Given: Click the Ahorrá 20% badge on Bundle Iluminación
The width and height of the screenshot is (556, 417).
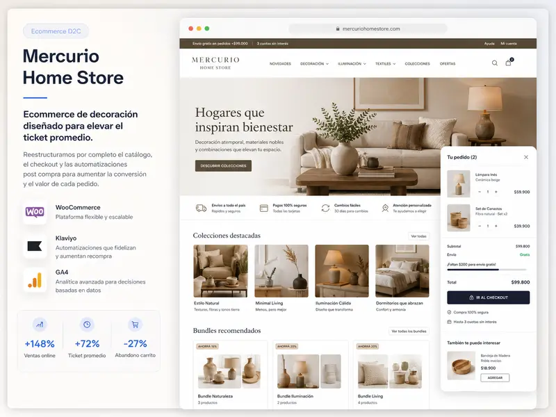Looking at the screenshot, I should (x=287, y=346).
